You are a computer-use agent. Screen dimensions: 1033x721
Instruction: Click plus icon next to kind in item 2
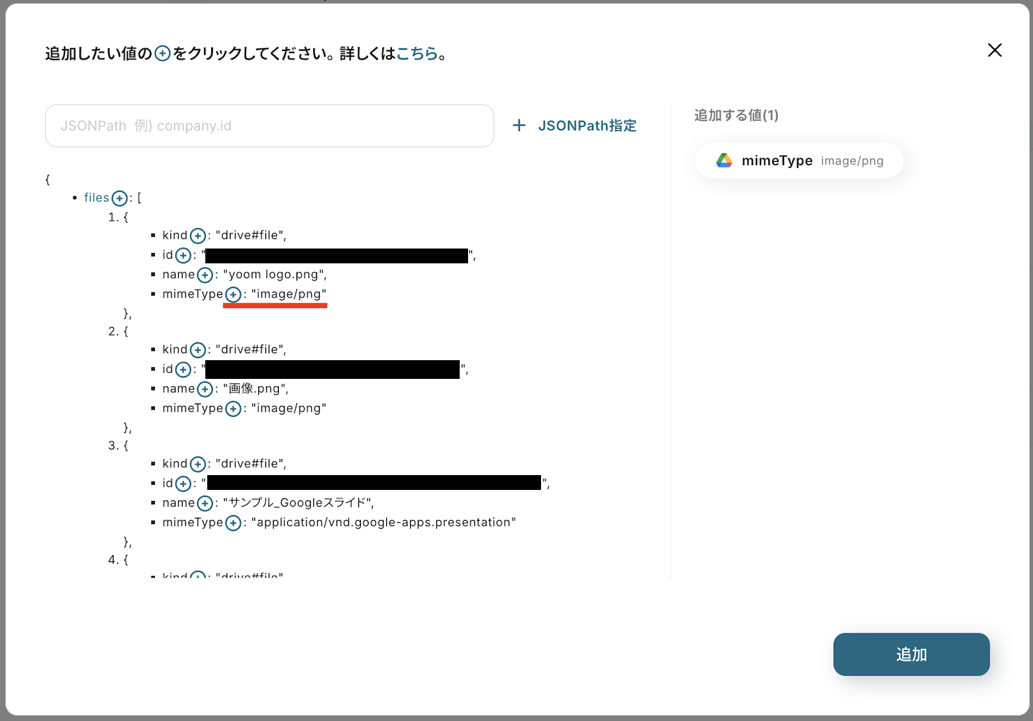(x=198, y=350)
